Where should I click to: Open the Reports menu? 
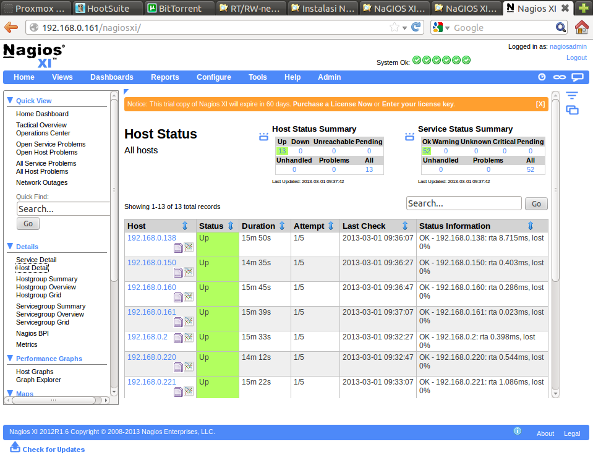click(x=164, y=77)
